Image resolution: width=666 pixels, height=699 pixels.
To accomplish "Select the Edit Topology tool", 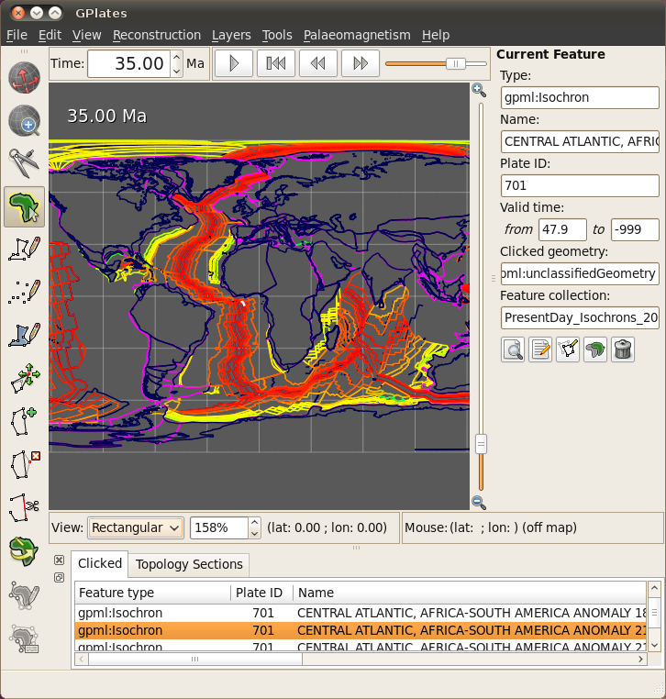I will tap(24, 638).
